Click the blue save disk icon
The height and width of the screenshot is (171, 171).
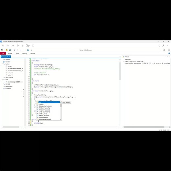tap(10, 50)
